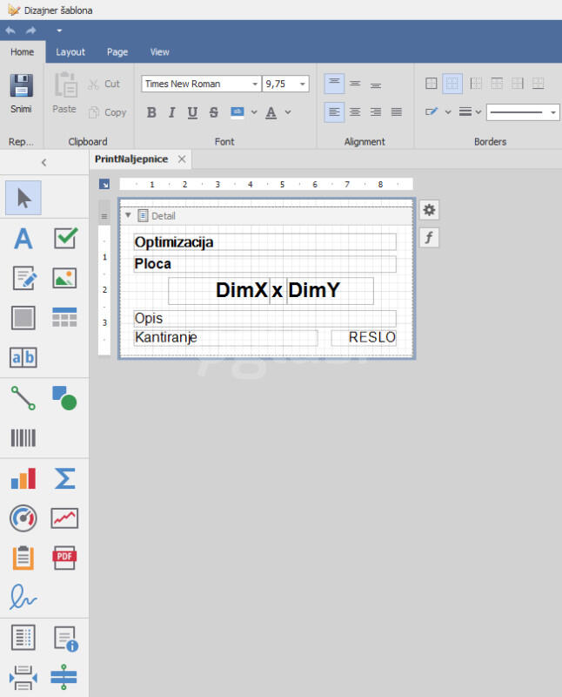Collapse the Detail band
Screen dimensions: 562x697
[x=128, y=215]
